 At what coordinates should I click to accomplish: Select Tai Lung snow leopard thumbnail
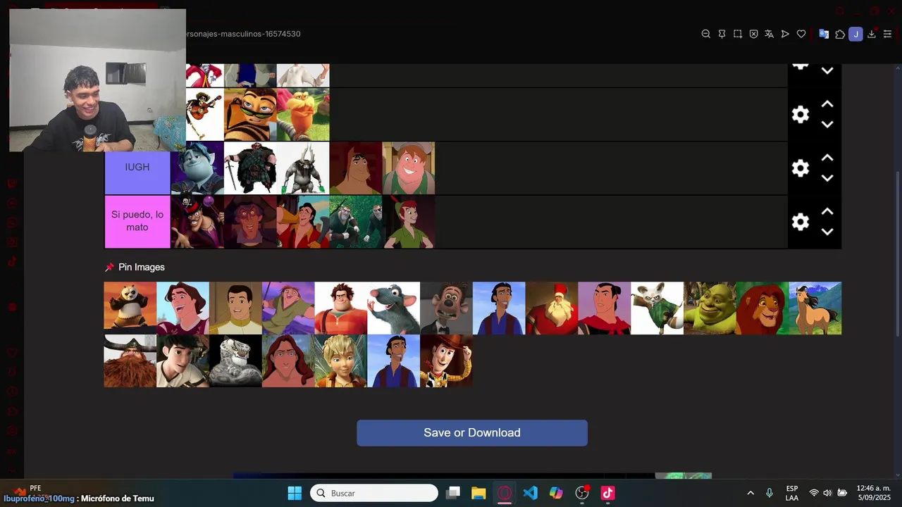click(x=235, y=361)
